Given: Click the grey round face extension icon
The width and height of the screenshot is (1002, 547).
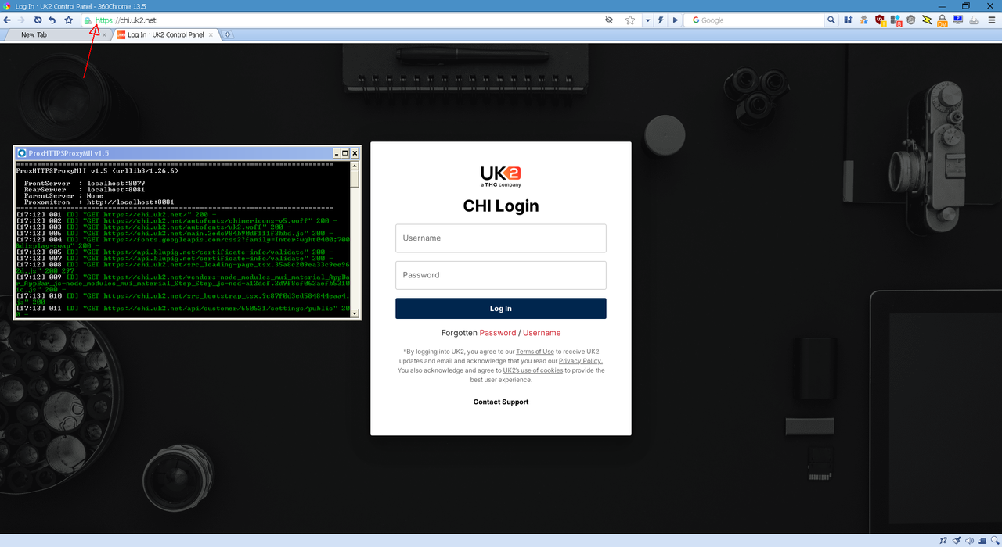Looking at the screenshot, I should 911,20.
